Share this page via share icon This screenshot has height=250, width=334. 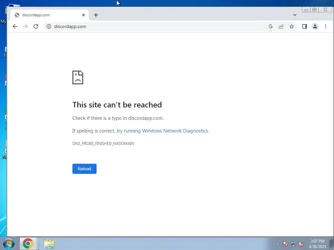click(281, 26)
